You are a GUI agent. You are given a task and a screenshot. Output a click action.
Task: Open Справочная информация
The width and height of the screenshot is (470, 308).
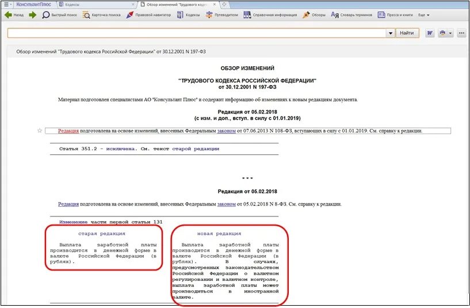[x=270, y=15]
